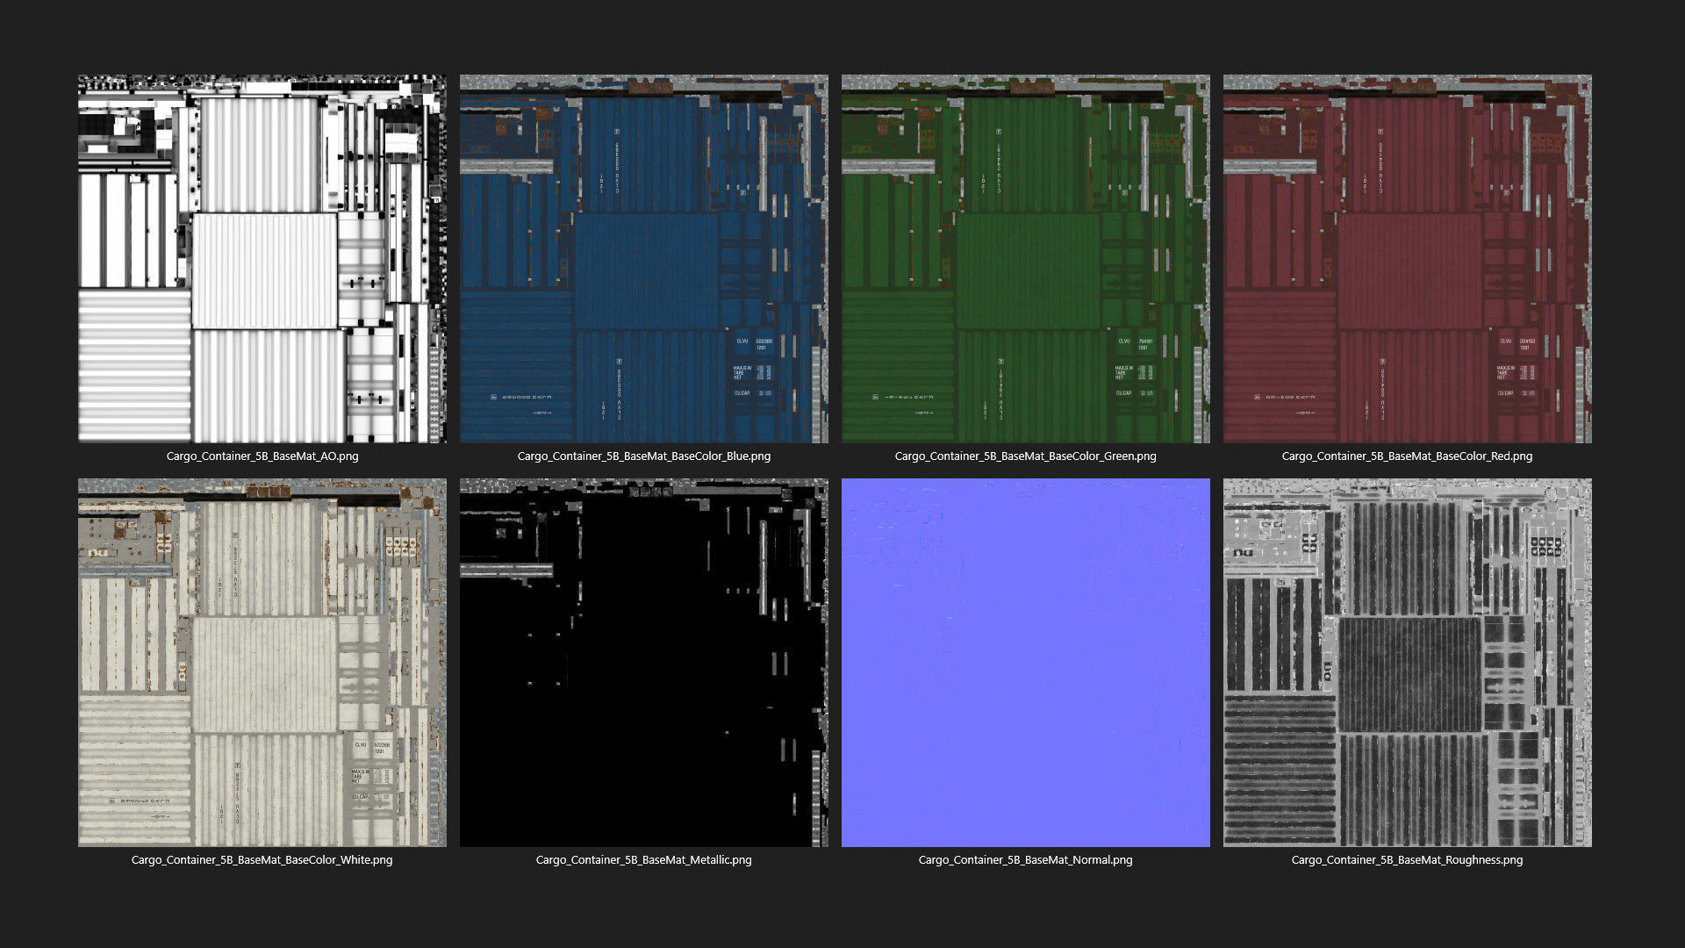Open the Metallic texture map thumbnail
The width and height of the screenshot is (1685, 948).
point(643,662)
